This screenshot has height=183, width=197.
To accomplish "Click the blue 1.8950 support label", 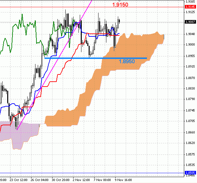I will [x=127, y=62].
